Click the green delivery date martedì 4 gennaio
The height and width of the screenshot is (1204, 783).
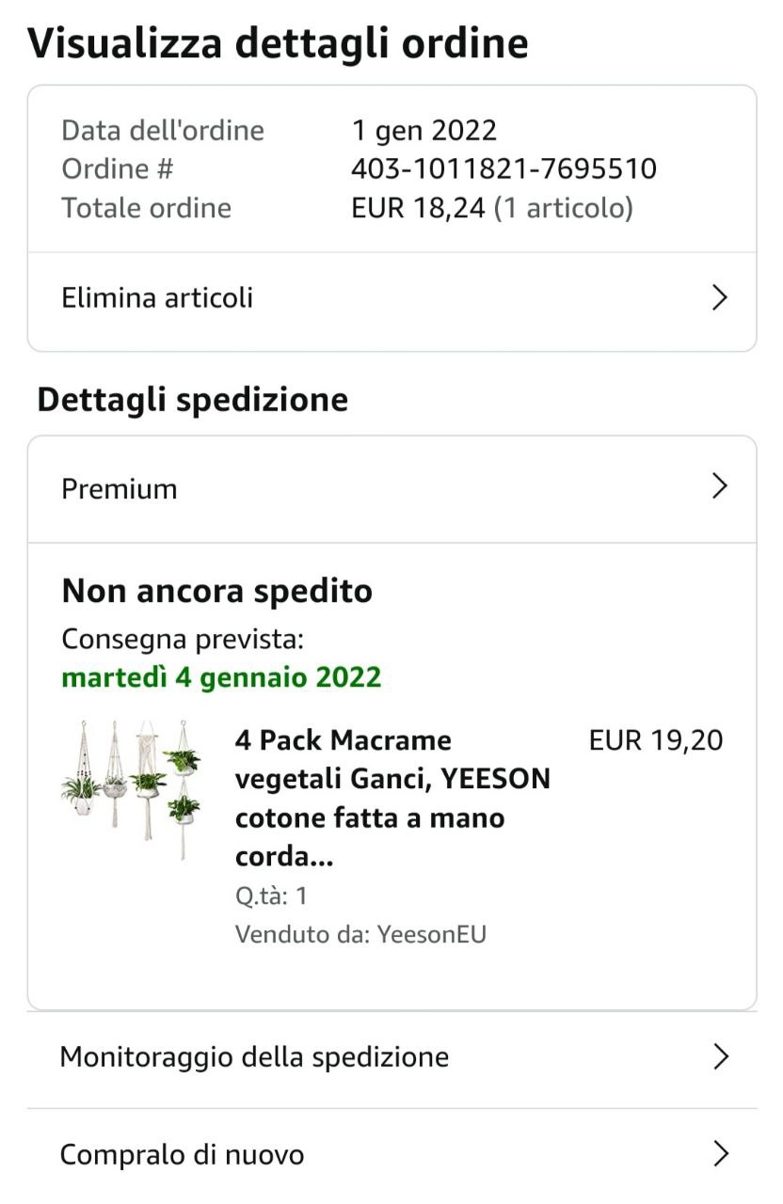coord(221,677)
